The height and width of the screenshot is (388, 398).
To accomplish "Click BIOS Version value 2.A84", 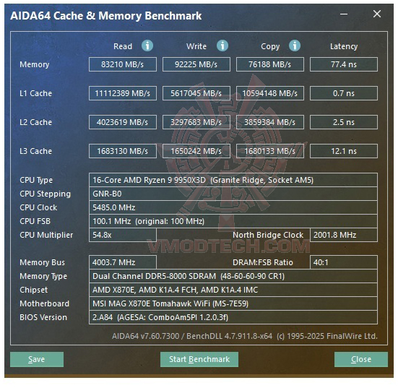I will click(233, 317).
